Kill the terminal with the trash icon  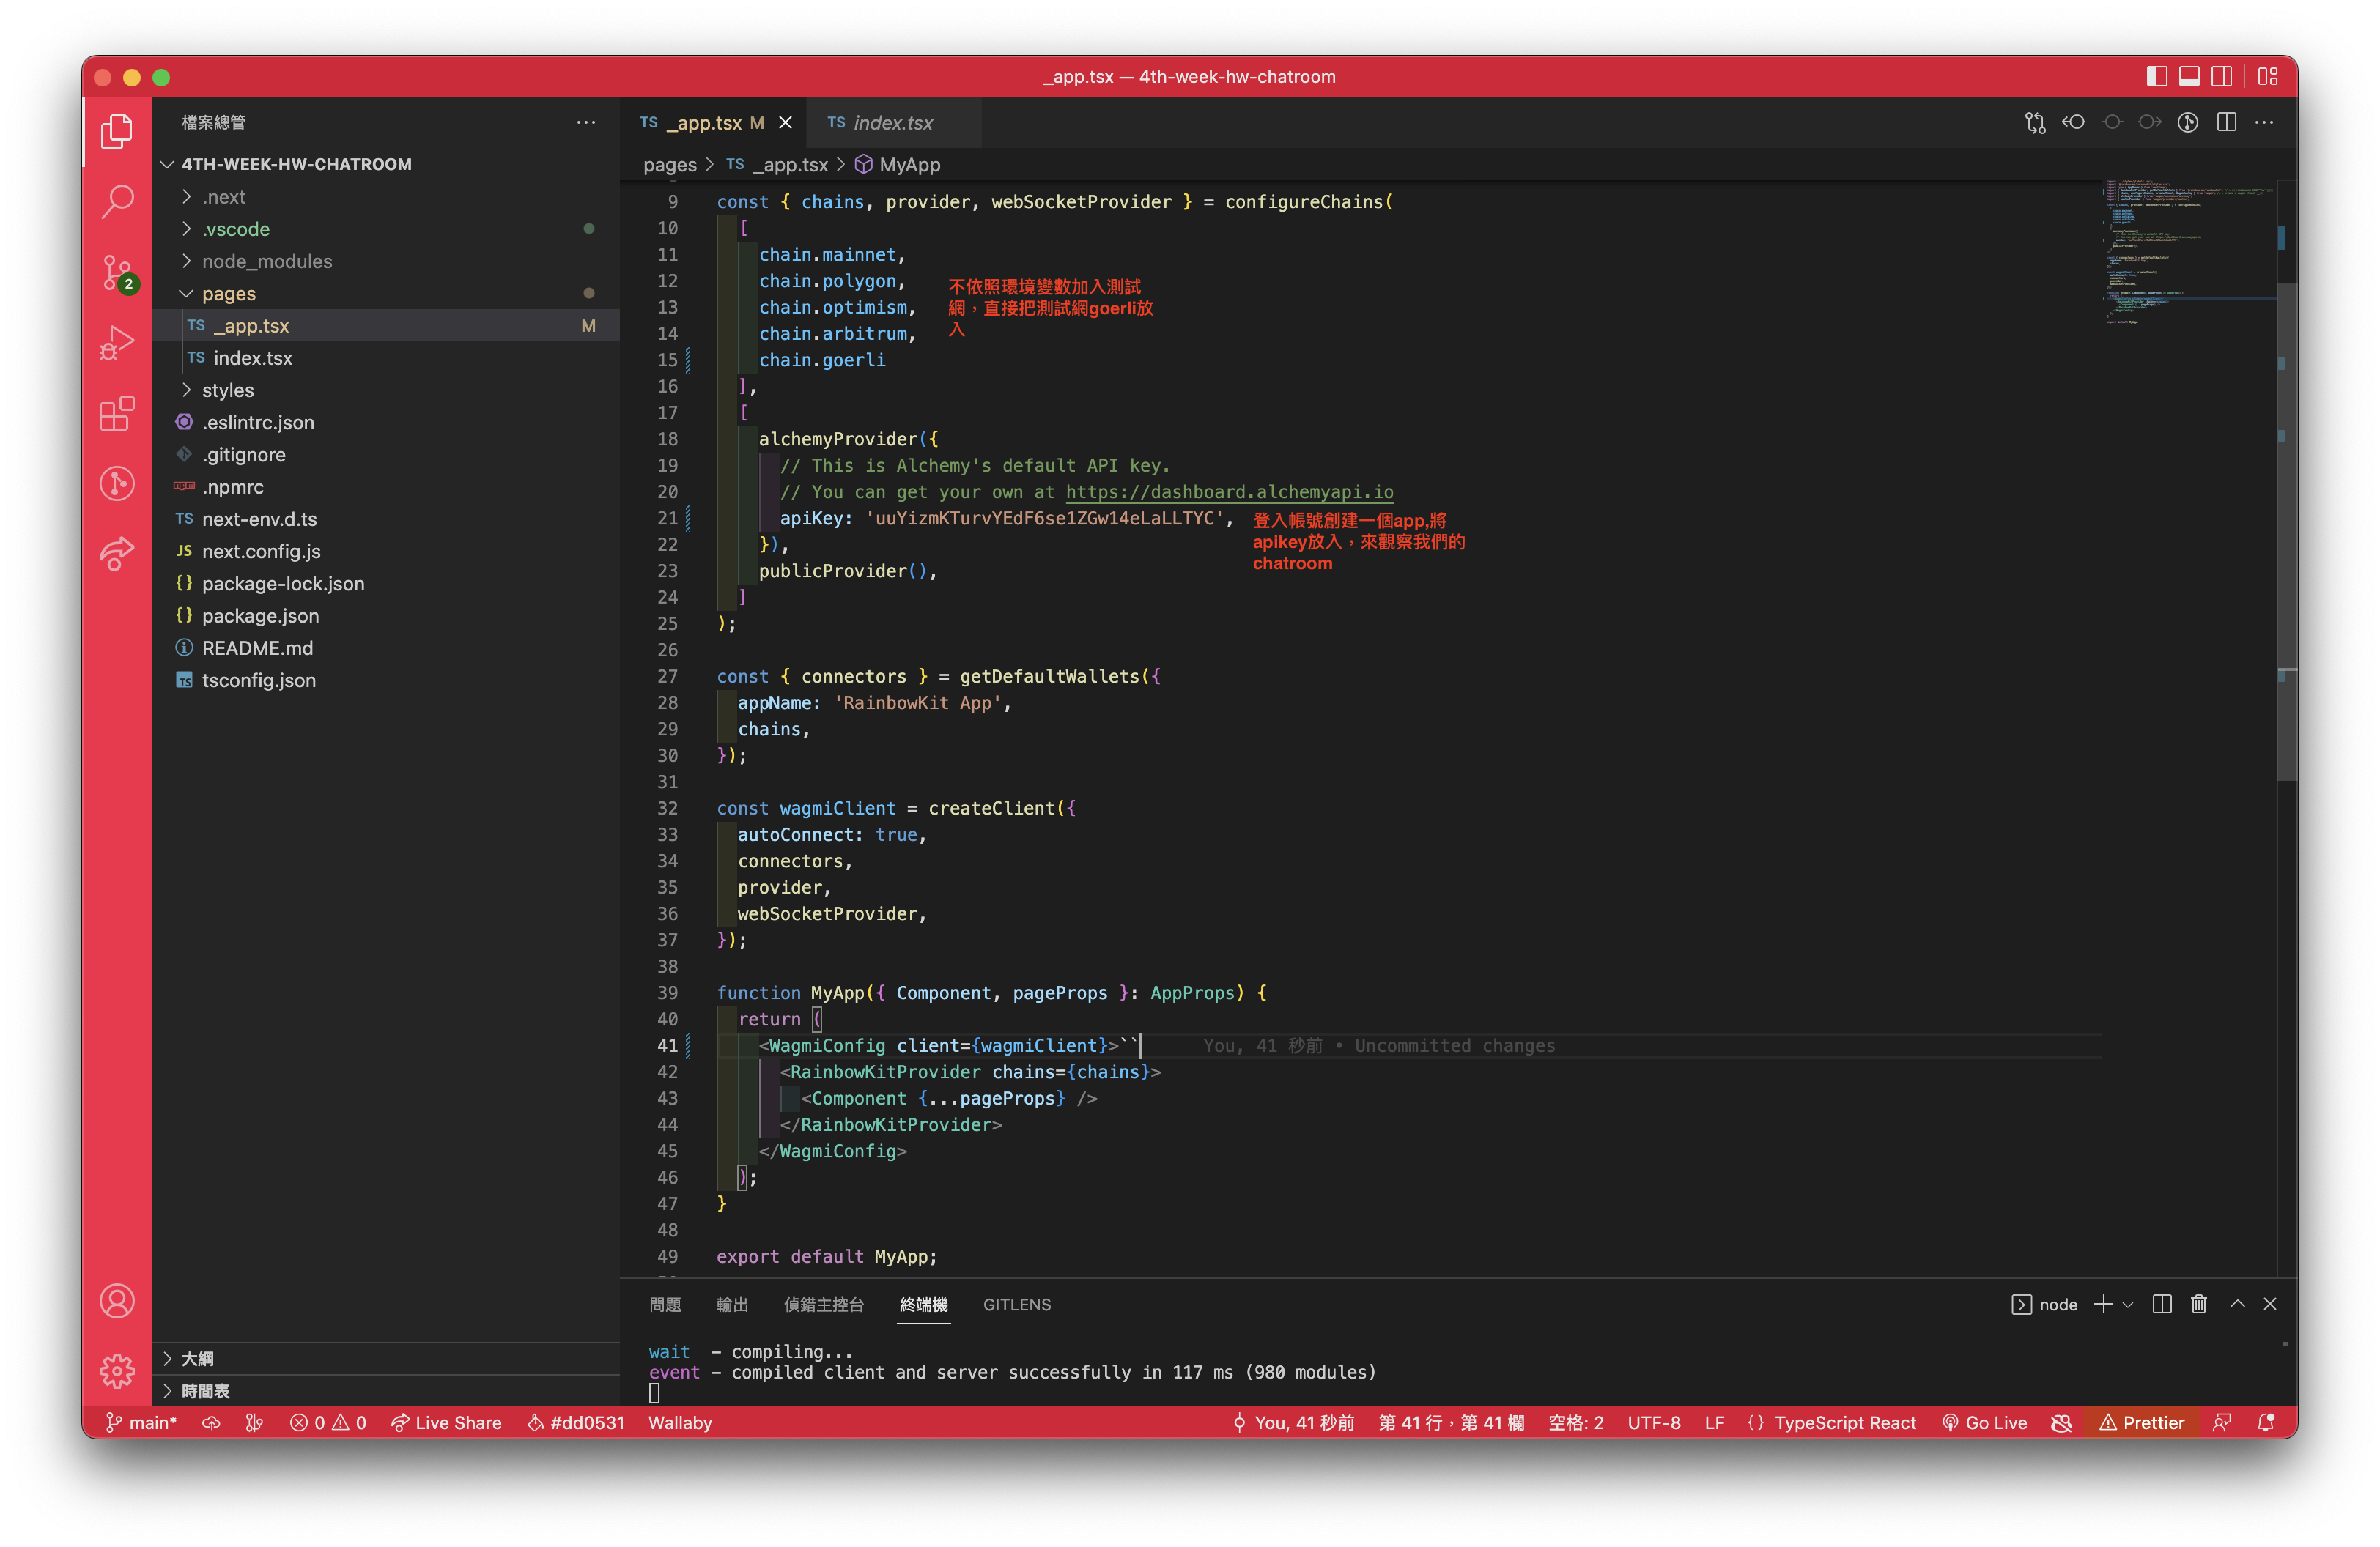(2198, 1303)
